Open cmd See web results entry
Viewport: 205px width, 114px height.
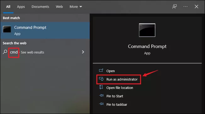coord(45,52)
